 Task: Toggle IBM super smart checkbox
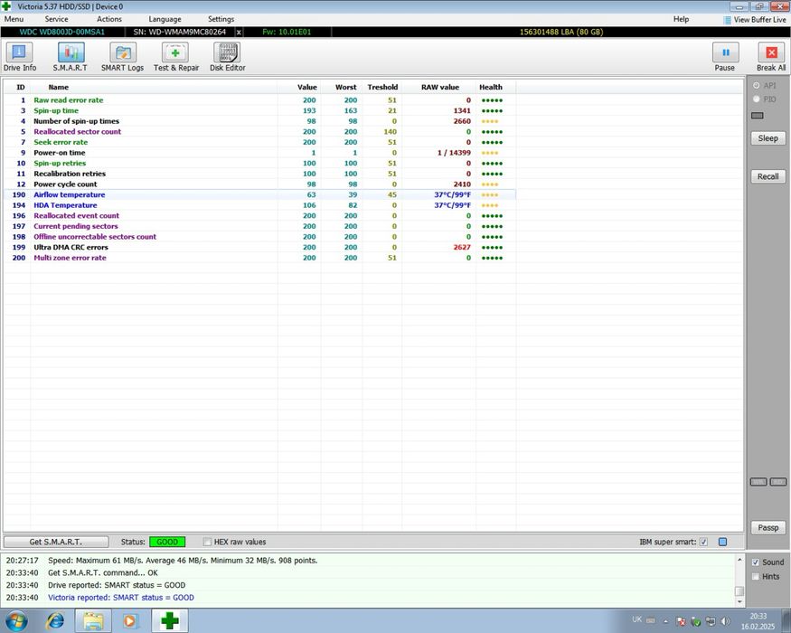pyautogui.click(x=703, y=542)
